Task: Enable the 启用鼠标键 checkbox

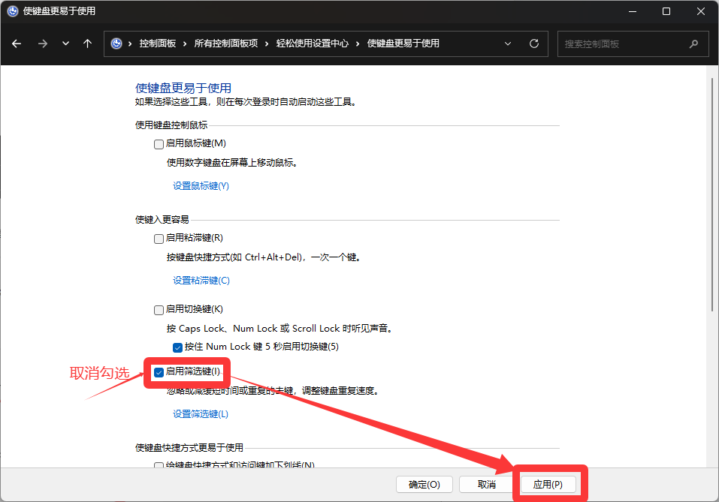Action: point(159,144)
